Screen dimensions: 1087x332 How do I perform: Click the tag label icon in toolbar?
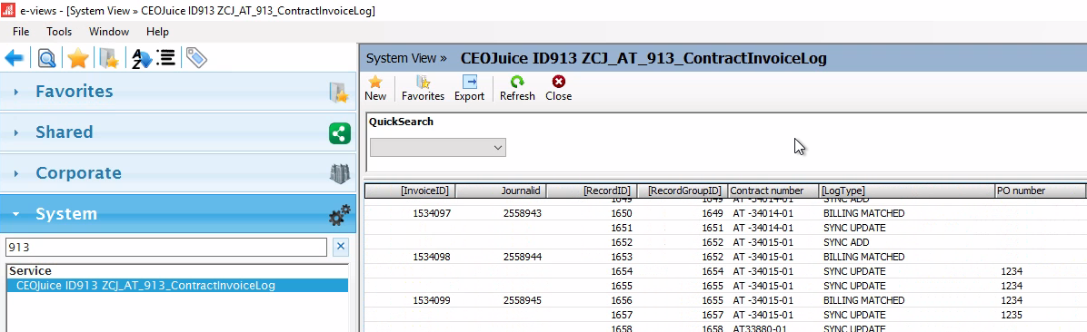[197, 58]
